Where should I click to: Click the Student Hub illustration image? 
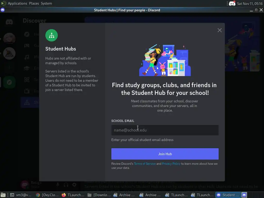pyautogui.click(x=165, y=60)
